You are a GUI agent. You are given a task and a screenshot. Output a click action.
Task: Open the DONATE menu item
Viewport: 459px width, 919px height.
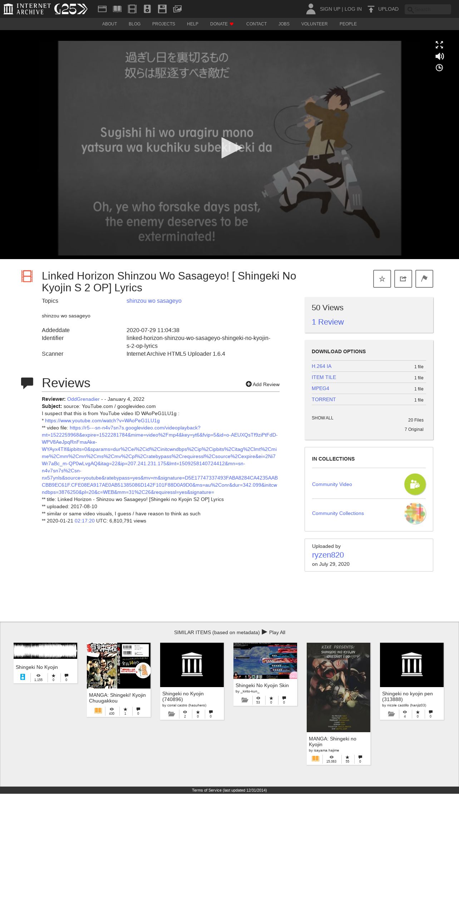pos(222,24)
